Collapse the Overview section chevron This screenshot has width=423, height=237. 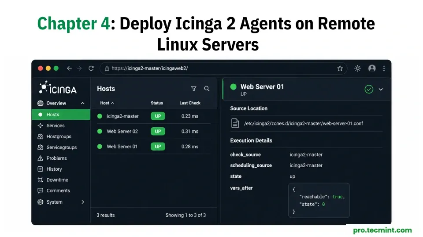[x=83, y=103]
